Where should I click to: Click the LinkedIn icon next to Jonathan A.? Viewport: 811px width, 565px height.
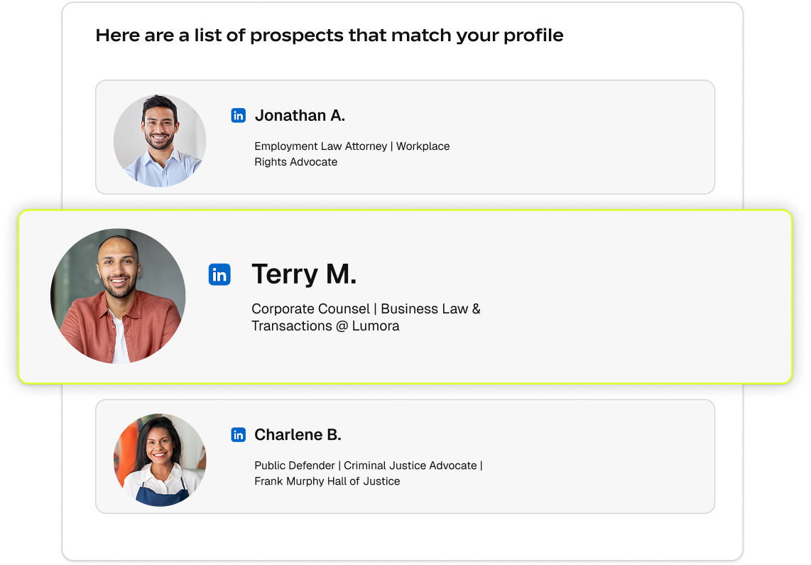(x=239, y=114)
